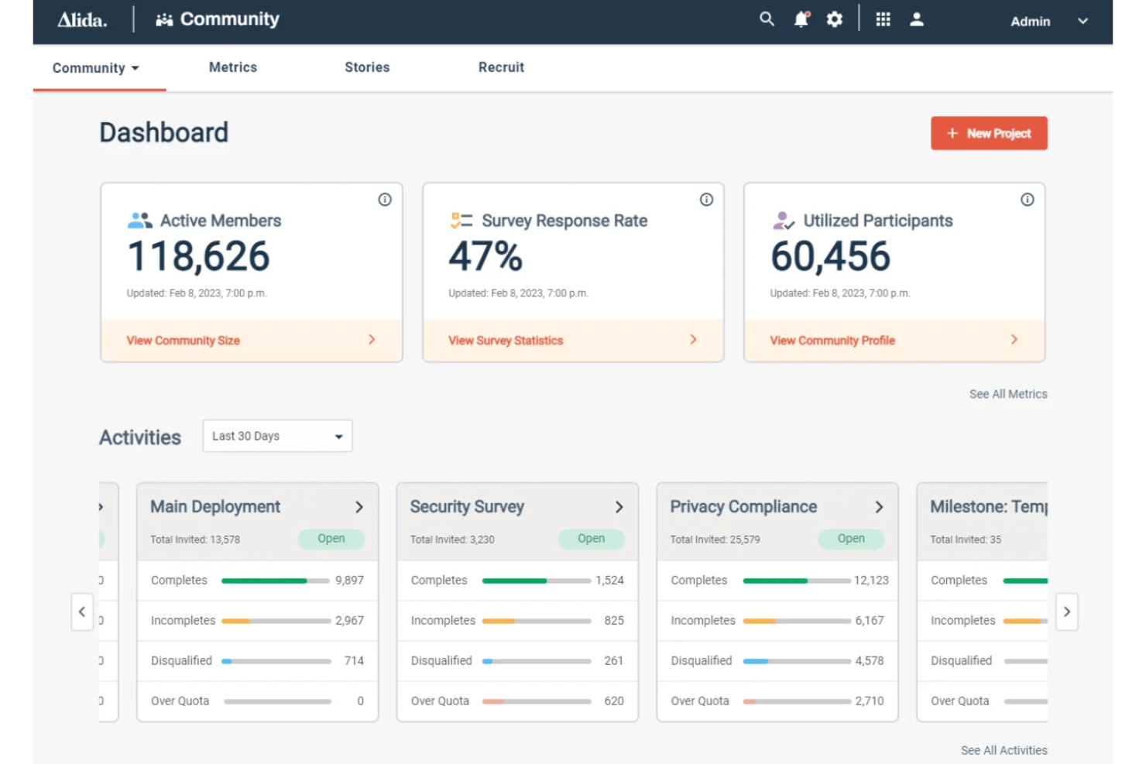Click the info icon on Active Members card

click(386, 200)
